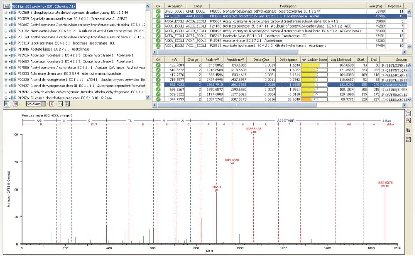415x256 pixels.
Task: Click the green OK check for 6PGD_ECOLI
Action: [158, 11]
